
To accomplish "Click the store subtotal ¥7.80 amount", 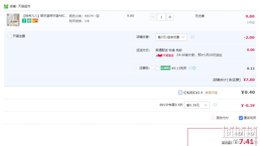I will click(249, 80).
